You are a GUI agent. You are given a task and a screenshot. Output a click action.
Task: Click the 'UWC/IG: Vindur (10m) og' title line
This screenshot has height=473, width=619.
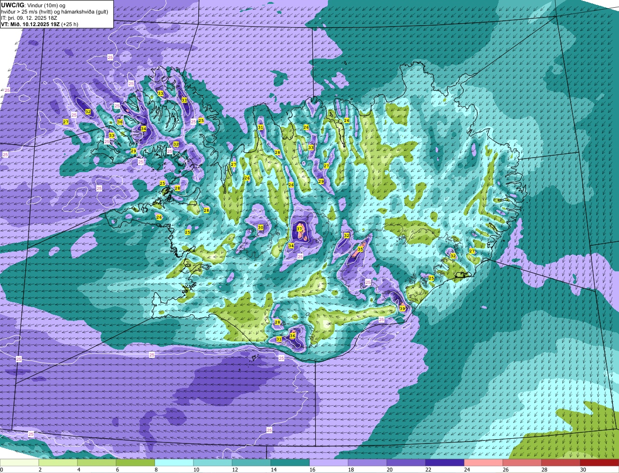pos(32,5)
